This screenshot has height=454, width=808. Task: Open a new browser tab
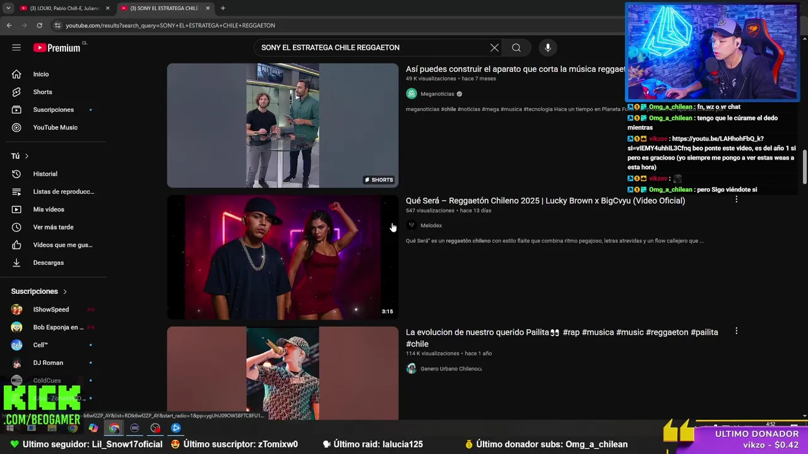[223, 8]
